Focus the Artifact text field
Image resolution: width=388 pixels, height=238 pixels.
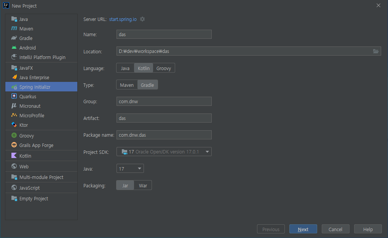tap(164, 118)
